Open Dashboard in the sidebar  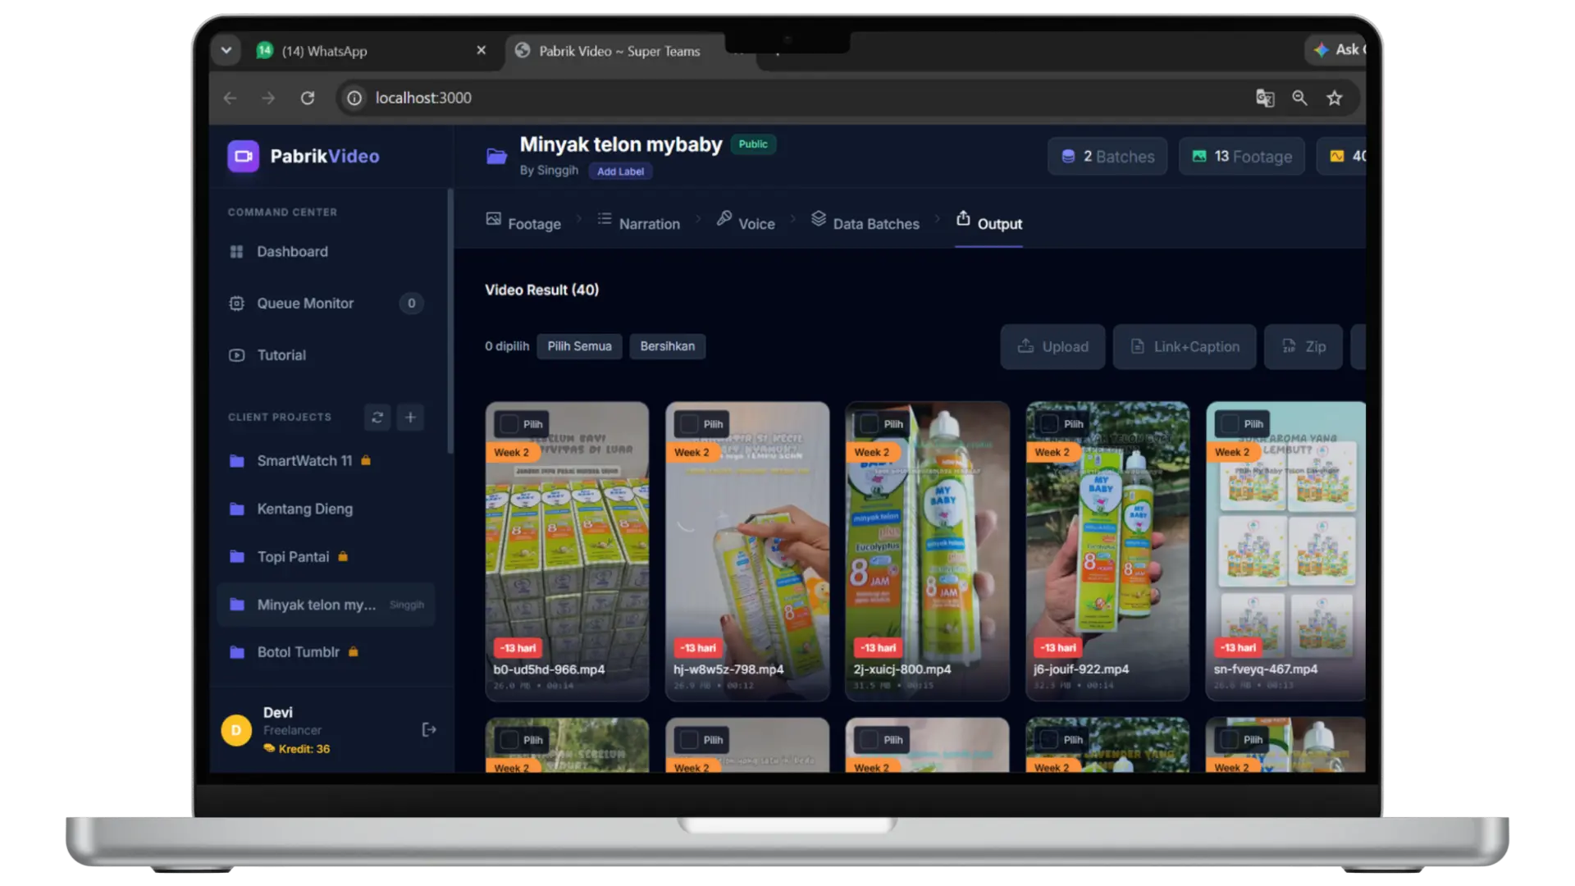tap(326, 251)
